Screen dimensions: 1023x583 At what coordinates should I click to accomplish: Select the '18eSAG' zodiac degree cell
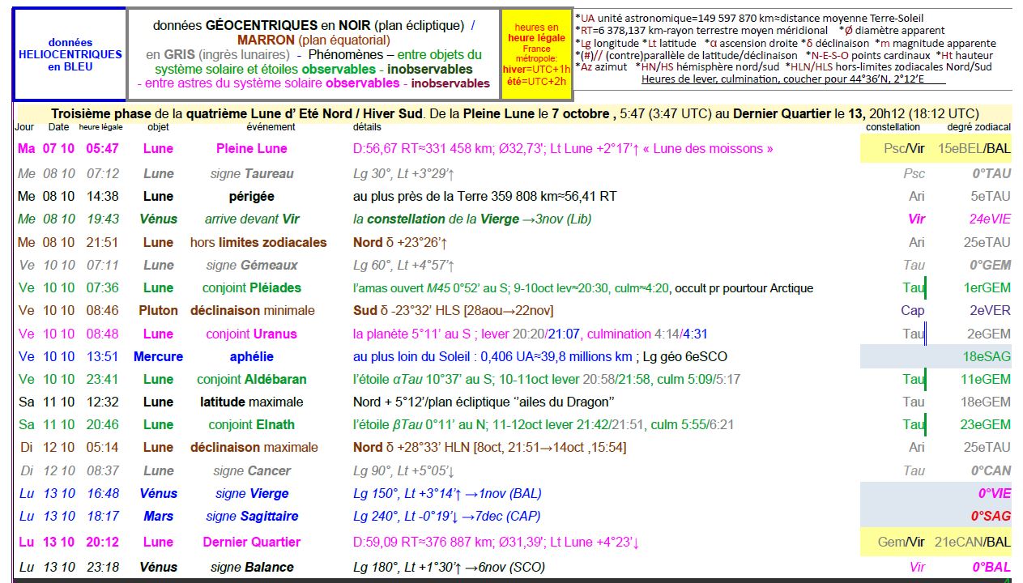987,357
